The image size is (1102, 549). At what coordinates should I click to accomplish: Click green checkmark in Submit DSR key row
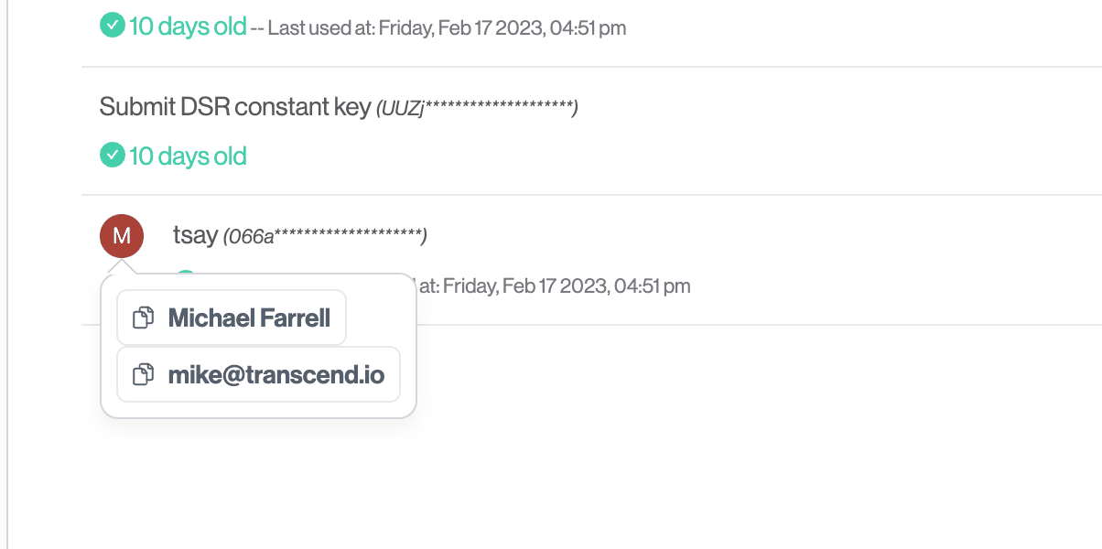tap(112, 156)
